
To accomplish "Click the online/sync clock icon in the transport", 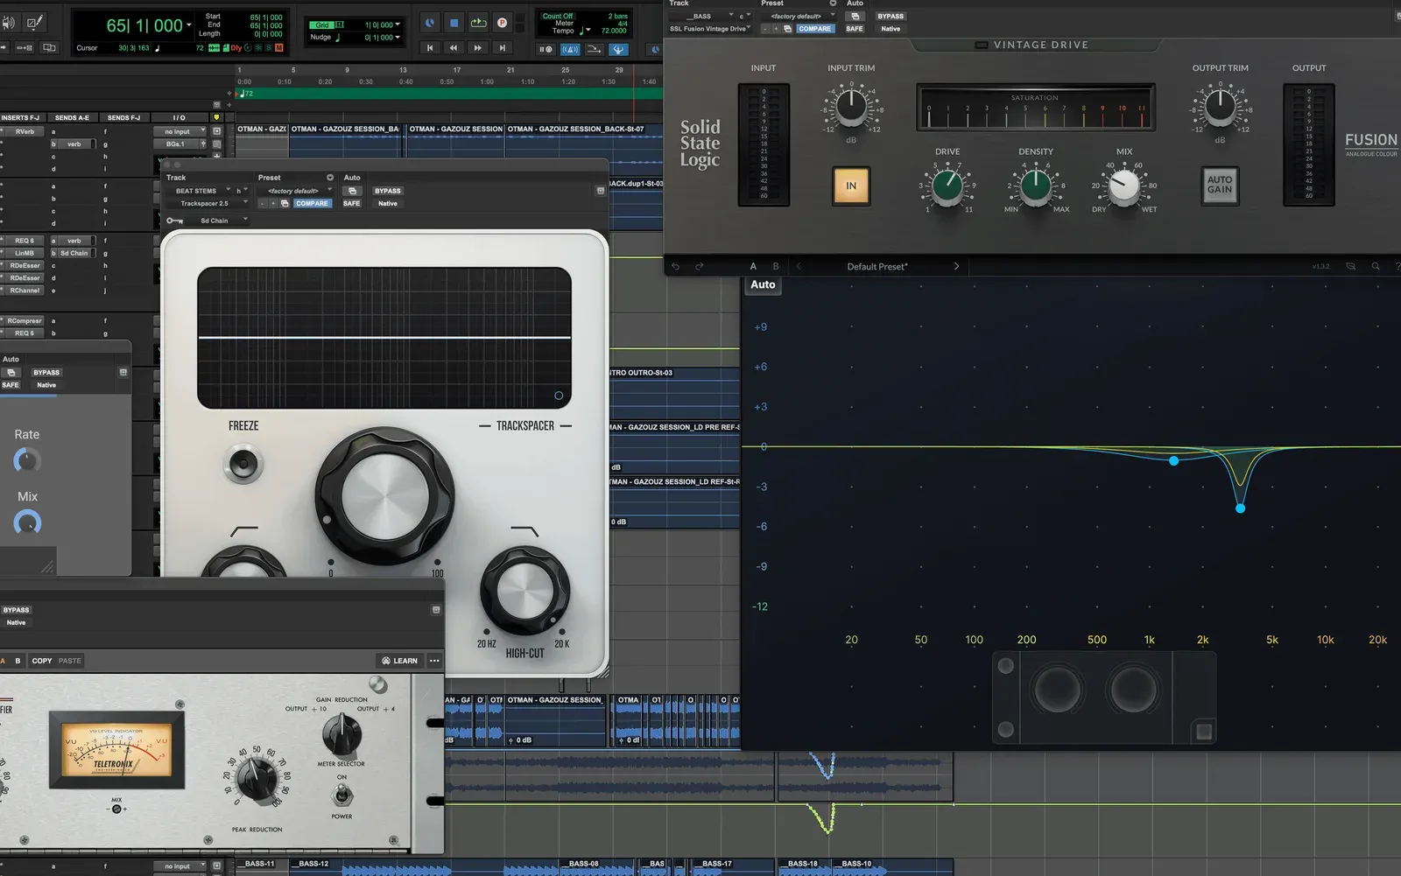I will coord(430,23).
